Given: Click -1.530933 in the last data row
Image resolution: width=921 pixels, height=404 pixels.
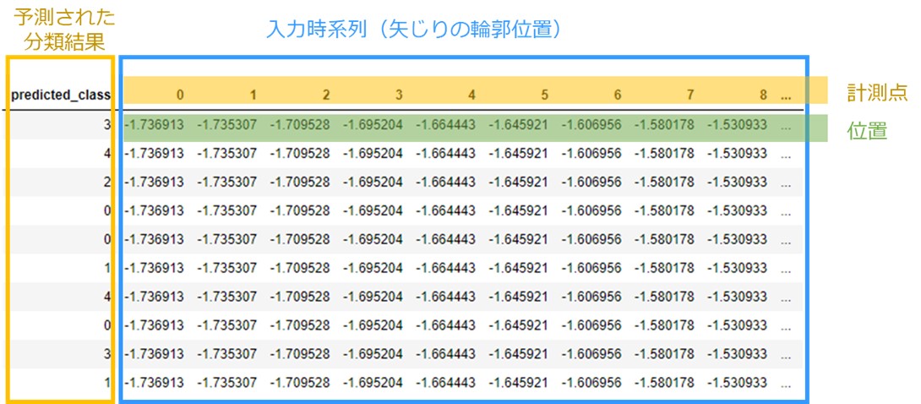Looking at the screenshot, I should tap(737, 383).
